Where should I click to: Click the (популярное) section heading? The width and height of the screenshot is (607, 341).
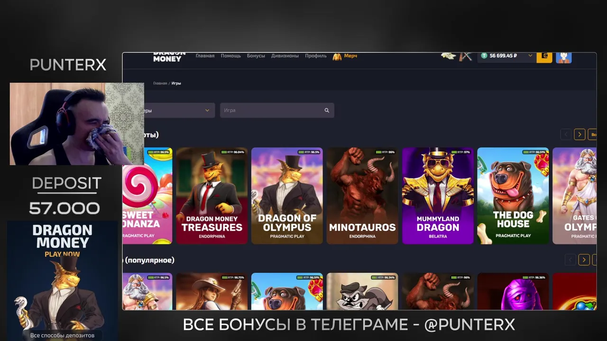(149, 260)
